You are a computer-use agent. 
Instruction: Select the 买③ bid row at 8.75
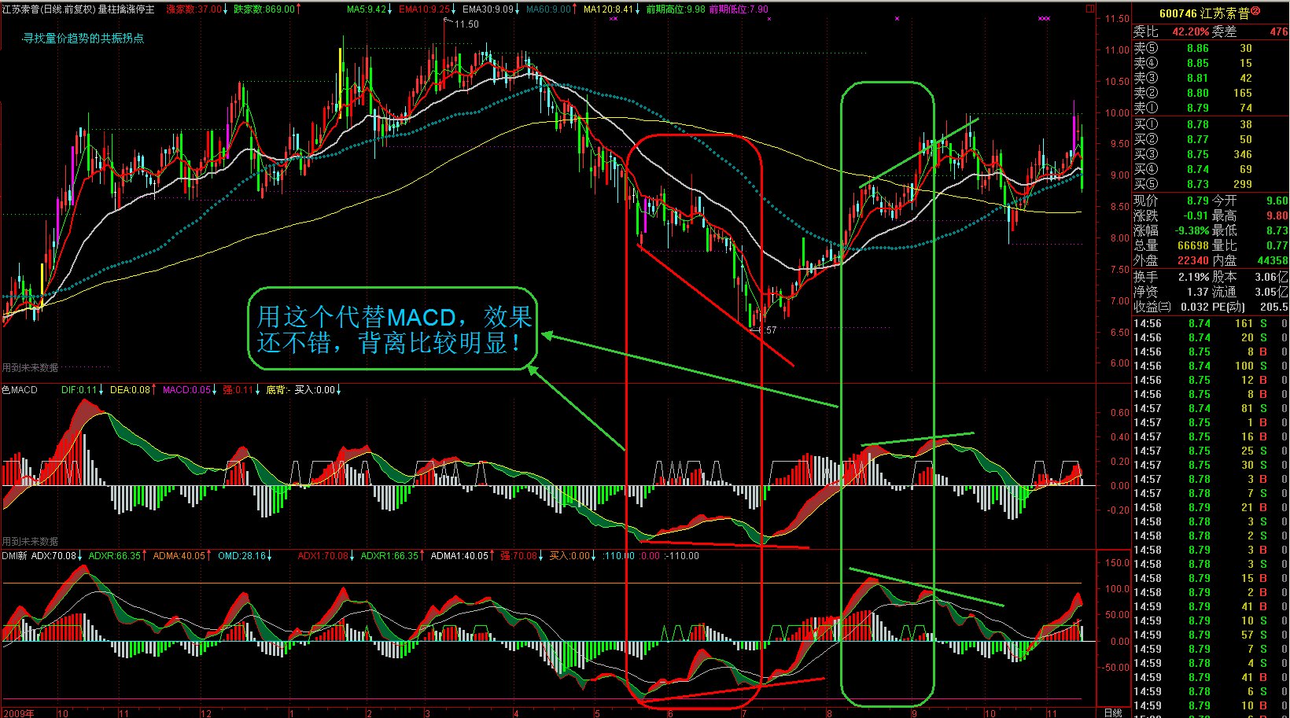[x=1210, y=154]
